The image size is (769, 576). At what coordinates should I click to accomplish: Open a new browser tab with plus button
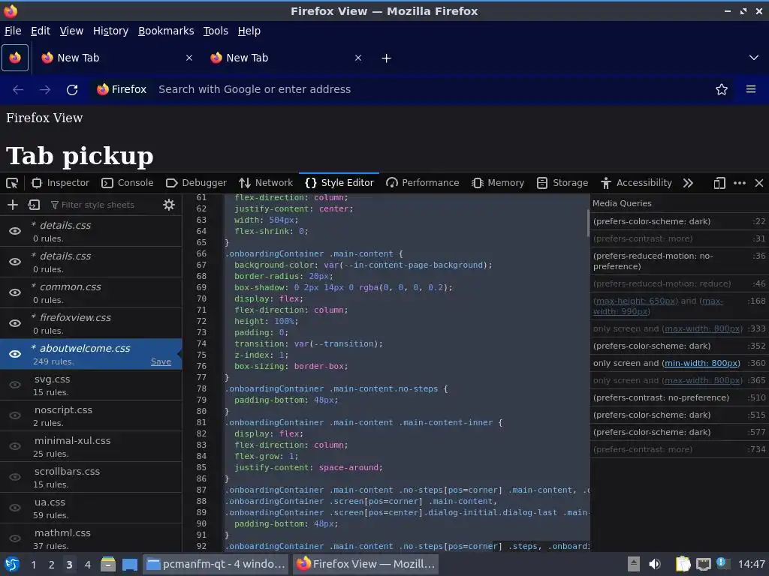[x=387, y=58]
